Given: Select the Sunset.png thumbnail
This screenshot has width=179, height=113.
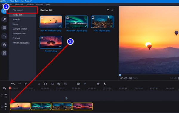Looking at the screenshot, I should point(51,42).
